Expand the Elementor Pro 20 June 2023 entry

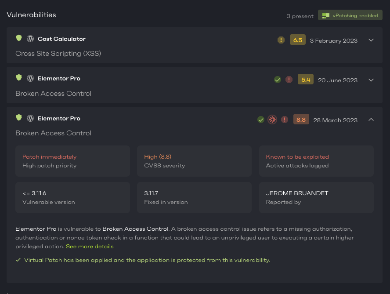click(x=371, y=80)
